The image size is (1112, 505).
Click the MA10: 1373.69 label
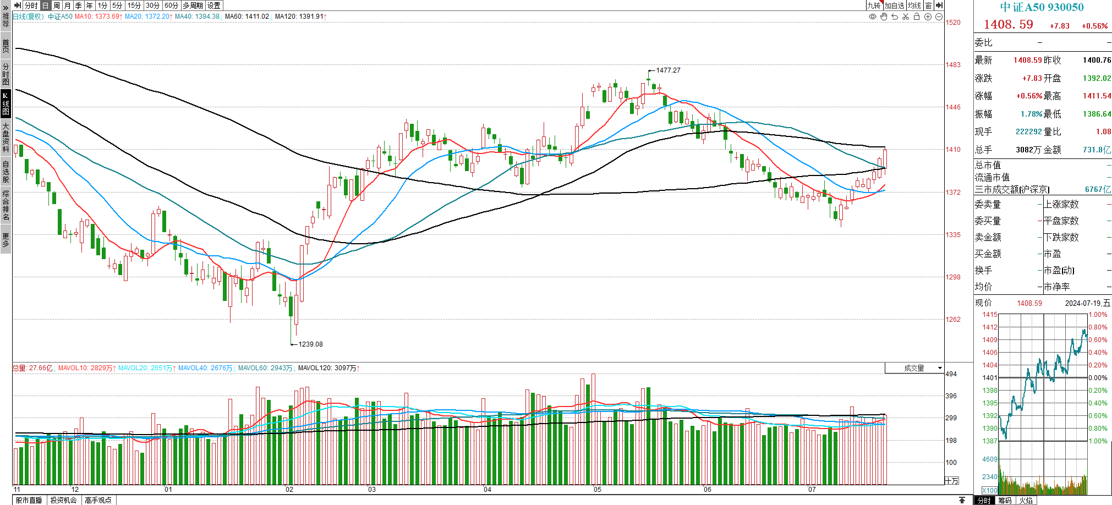(x=98, y=17)
